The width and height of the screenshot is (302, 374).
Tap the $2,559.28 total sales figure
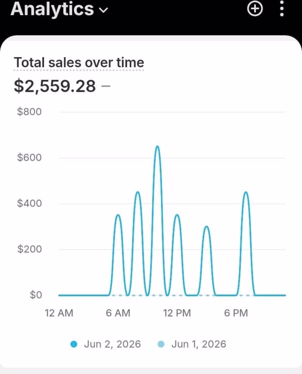[55, 86]
